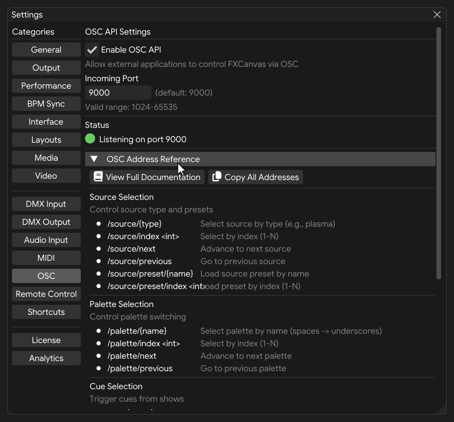
Task: Open the License category
Action: [x=46, y=340]
